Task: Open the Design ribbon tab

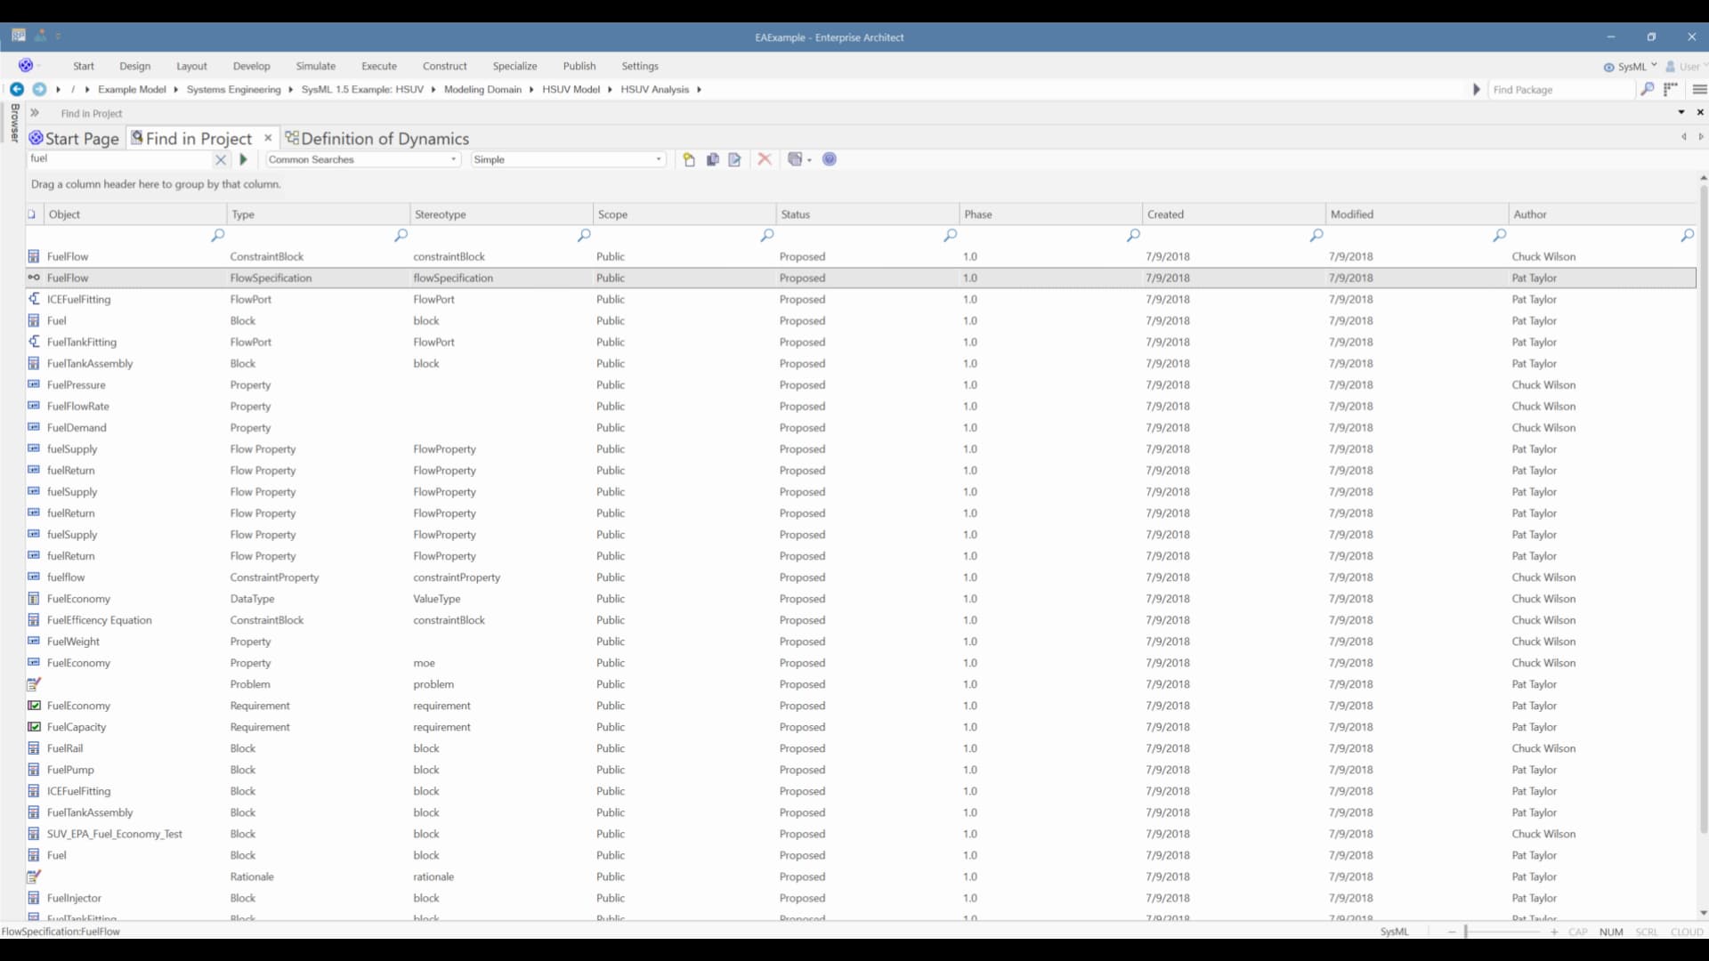Action: tap(134, 66)
